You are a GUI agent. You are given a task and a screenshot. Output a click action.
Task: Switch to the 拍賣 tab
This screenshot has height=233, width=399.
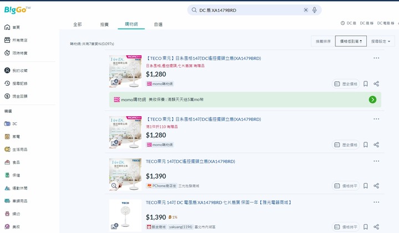104,24
